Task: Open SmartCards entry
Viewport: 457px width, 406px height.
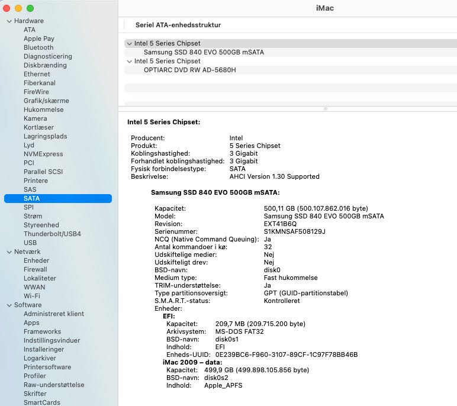Action: tap(41, 403)
